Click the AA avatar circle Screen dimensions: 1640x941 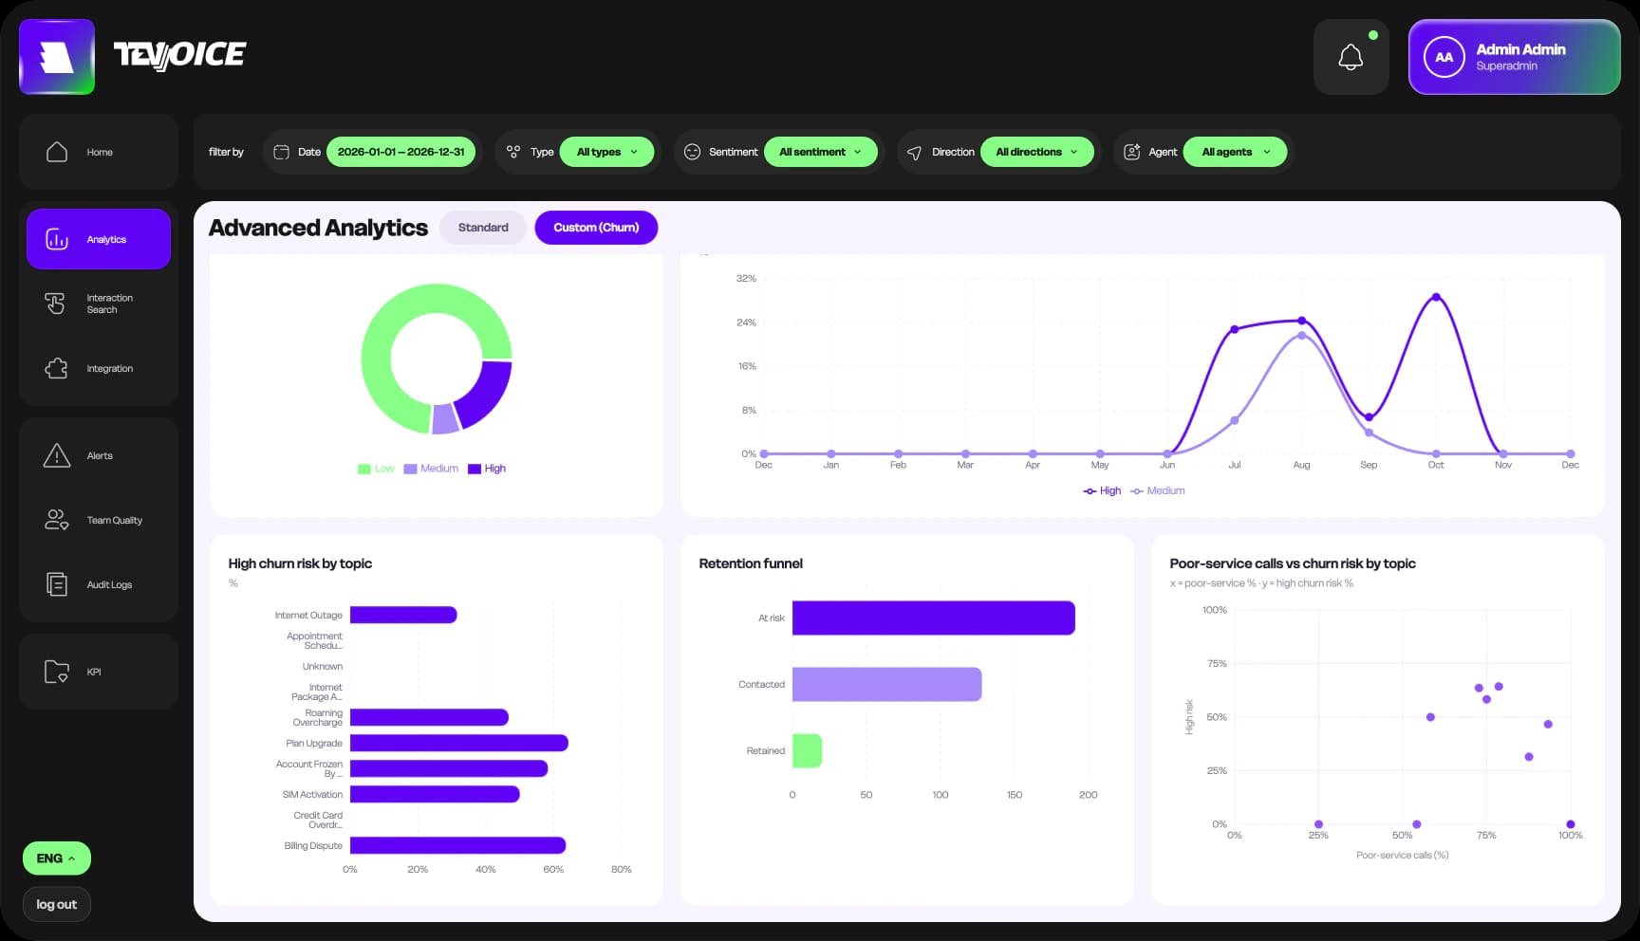[x=1444, y=57]
